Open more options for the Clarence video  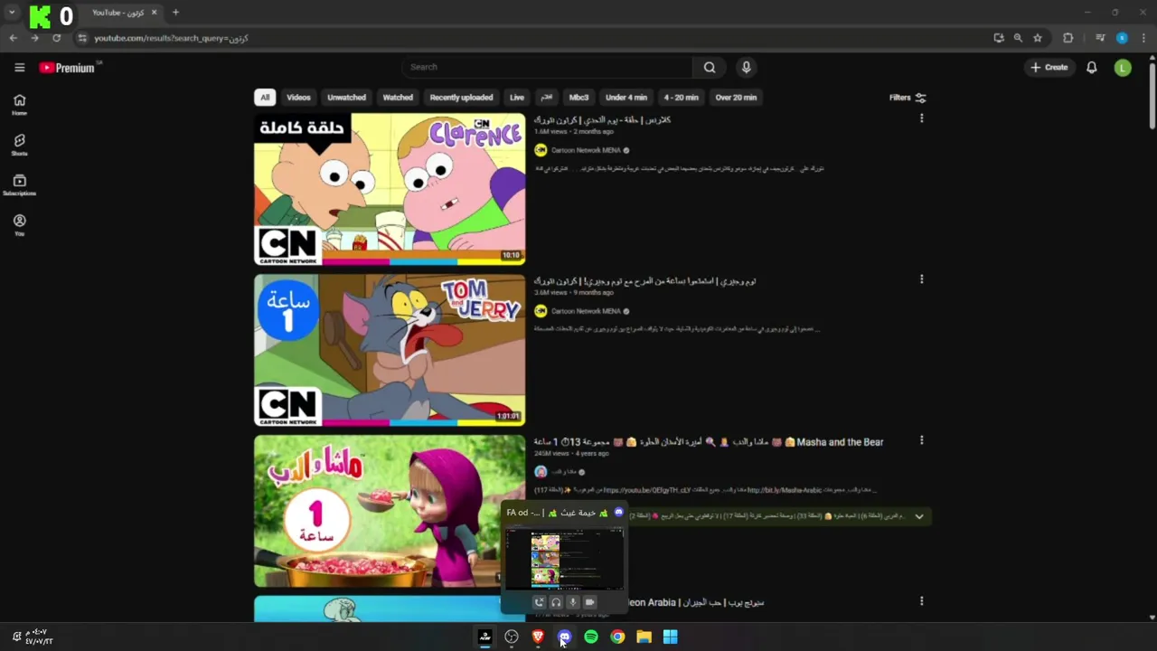(x=921, y=118)
